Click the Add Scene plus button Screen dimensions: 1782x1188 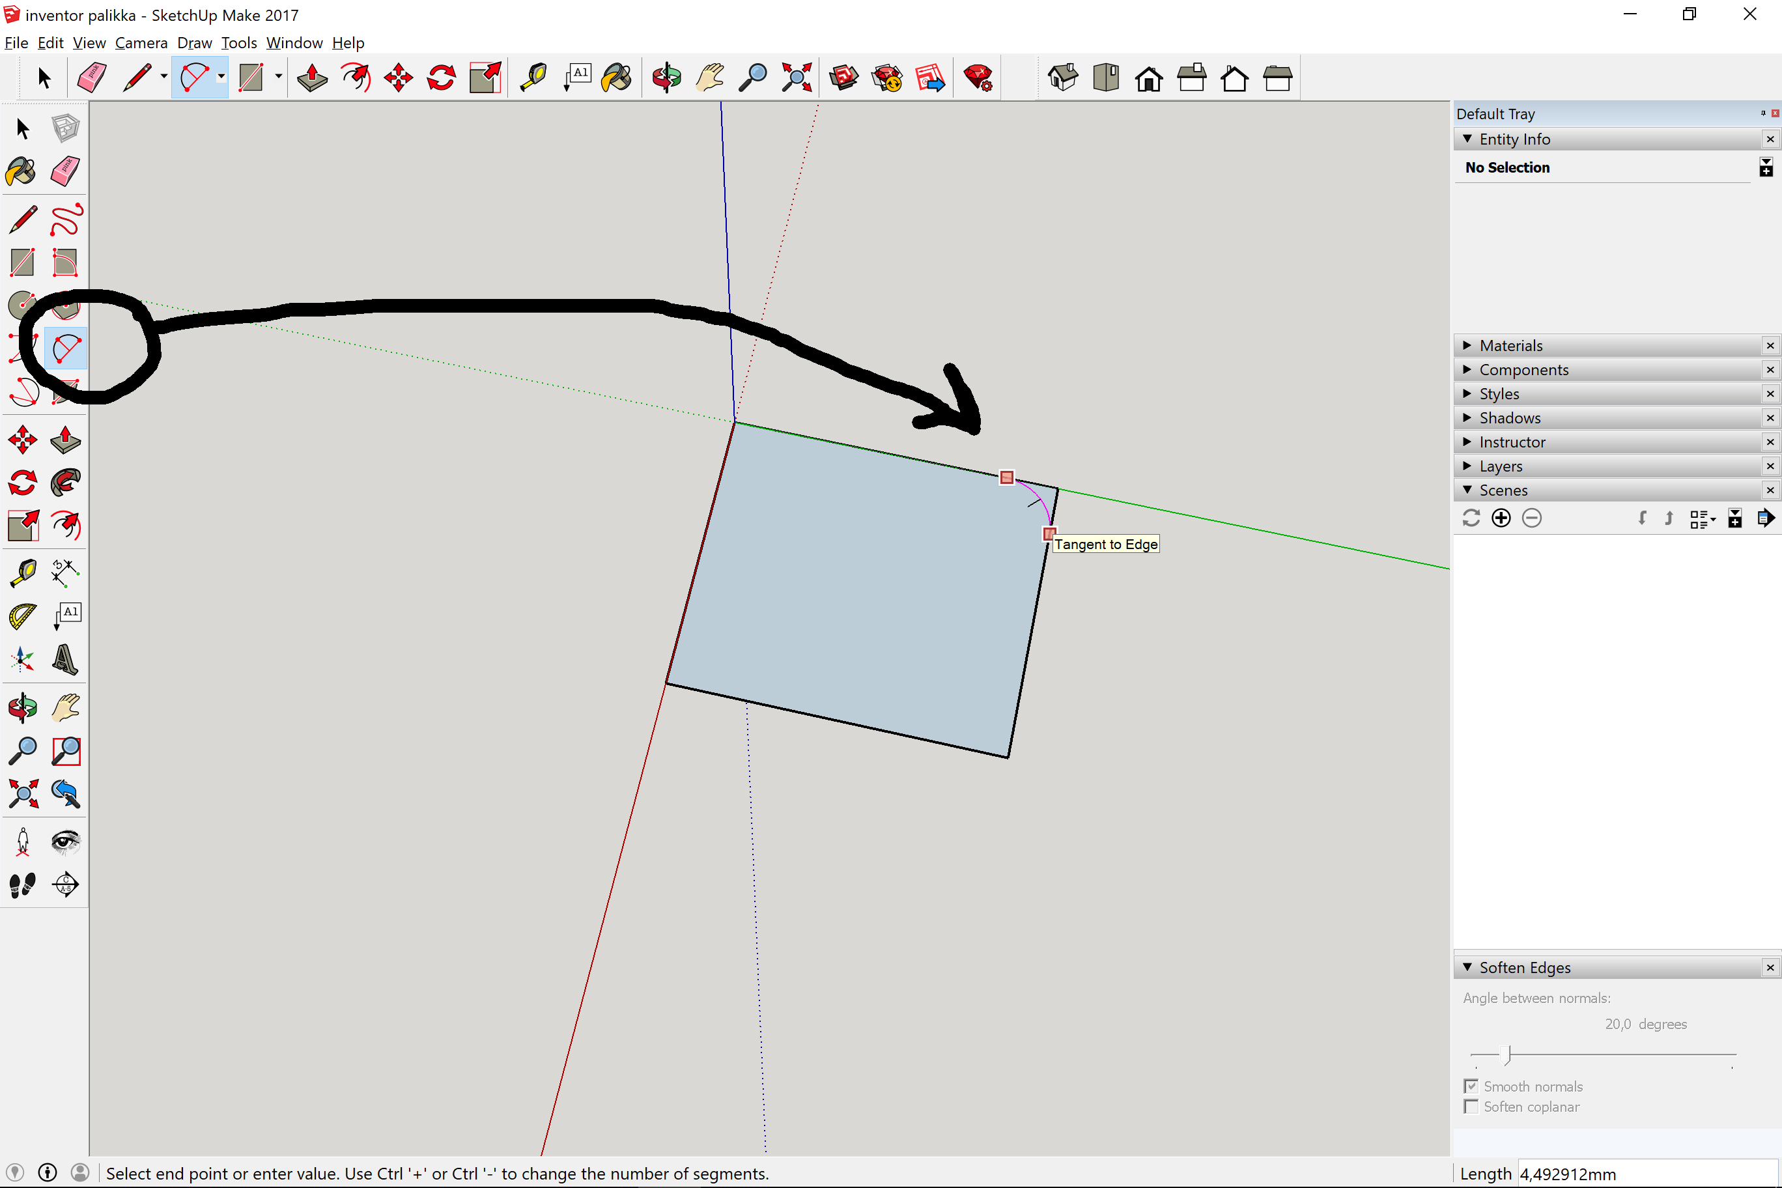(x=1501, y=518)
